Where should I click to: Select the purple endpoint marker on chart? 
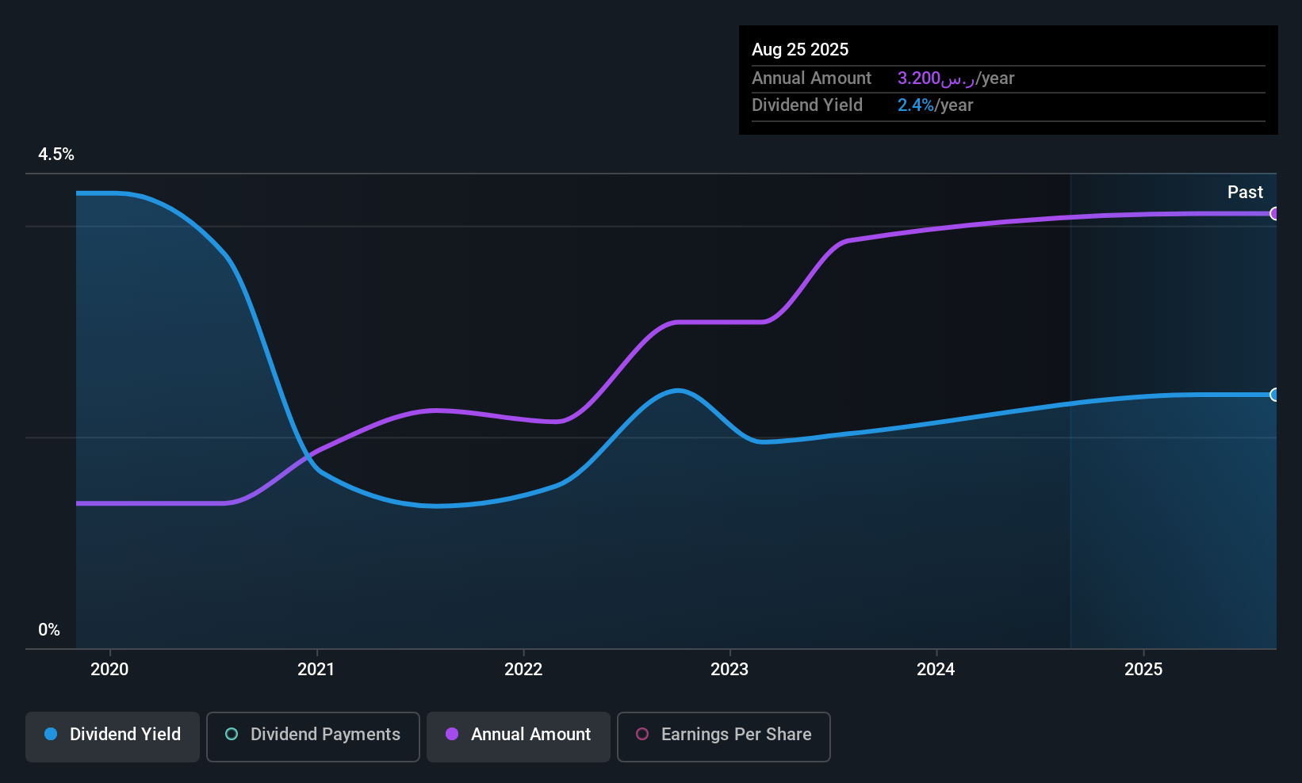click(1274, 213)
